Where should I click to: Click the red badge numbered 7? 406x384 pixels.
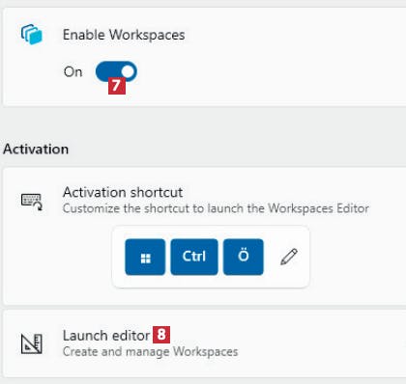[117, 86]
